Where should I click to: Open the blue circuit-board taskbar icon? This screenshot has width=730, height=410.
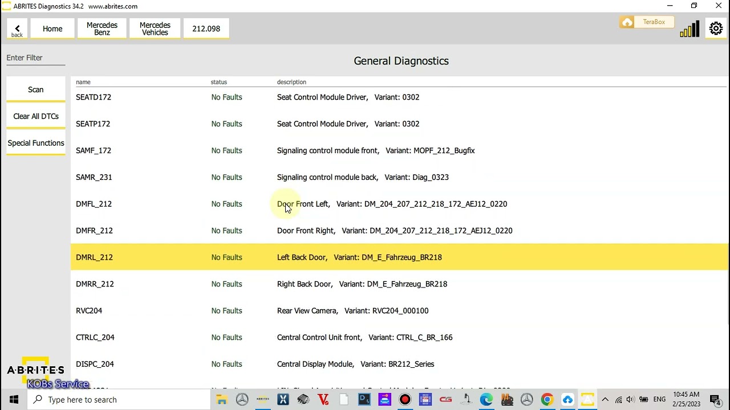pos(425,400)
